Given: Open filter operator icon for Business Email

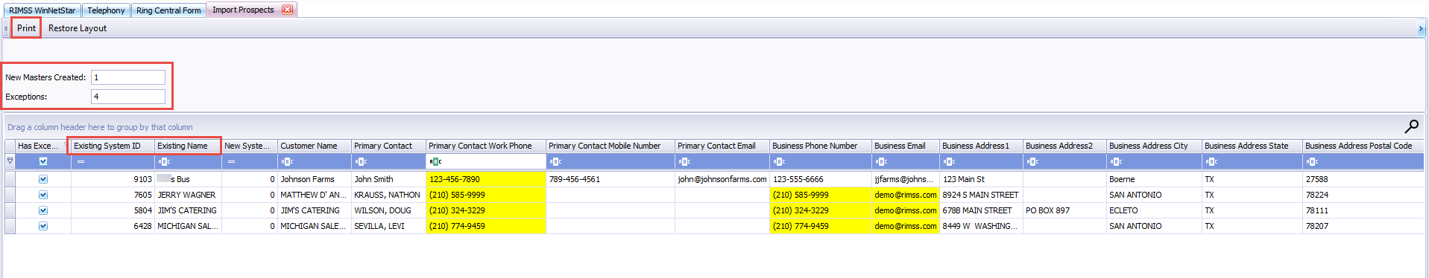Looking at the screenshot, I should [881, 161].
